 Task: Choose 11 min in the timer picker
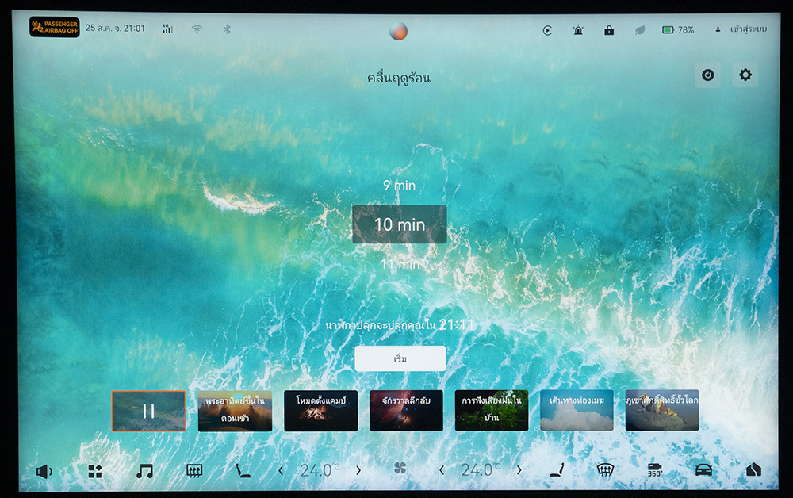tap(399, 265)
